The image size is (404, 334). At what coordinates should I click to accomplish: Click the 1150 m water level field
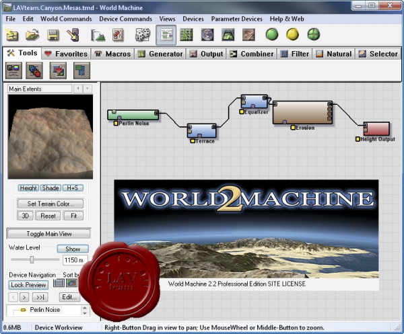click(x=75, y=260)
